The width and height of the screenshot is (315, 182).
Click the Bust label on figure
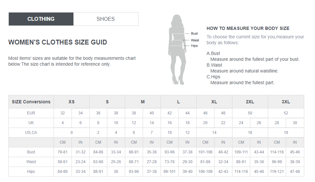click(194, 33)
